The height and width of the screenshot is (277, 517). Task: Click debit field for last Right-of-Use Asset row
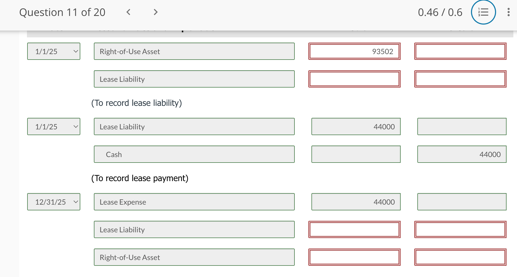[354, 257]
